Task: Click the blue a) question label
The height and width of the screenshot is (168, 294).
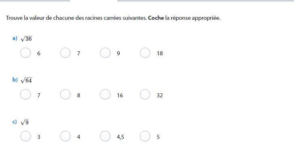Action: [15, 38]
